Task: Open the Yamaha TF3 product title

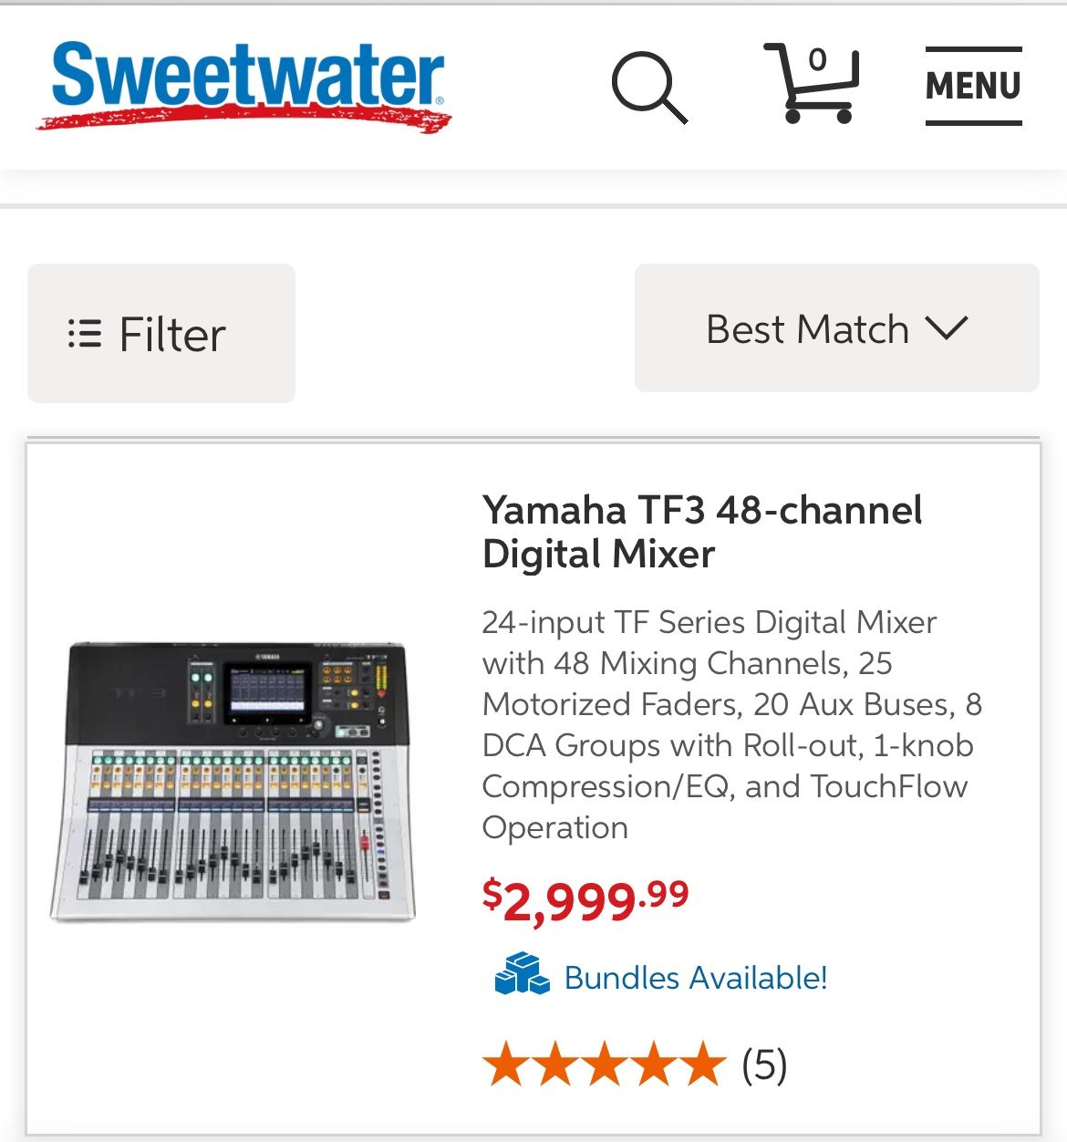Action: click(x=702, y=532)
